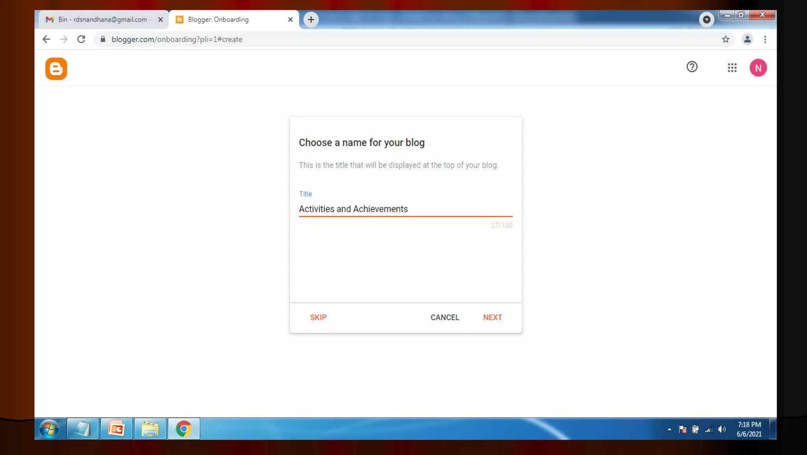The width and height of the screenshot is (807, 455).
Task: Open the Help question mark icon
Action: tap(692, 67)
